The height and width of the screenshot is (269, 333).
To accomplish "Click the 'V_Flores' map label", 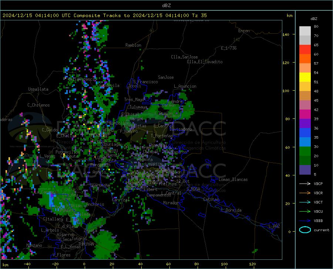I will tap(61, 255).
